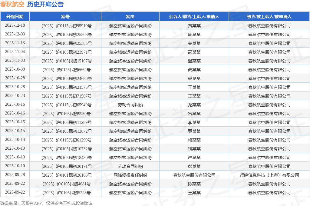
Task: Click plaintiff 严某某
Action: (194, 158)
